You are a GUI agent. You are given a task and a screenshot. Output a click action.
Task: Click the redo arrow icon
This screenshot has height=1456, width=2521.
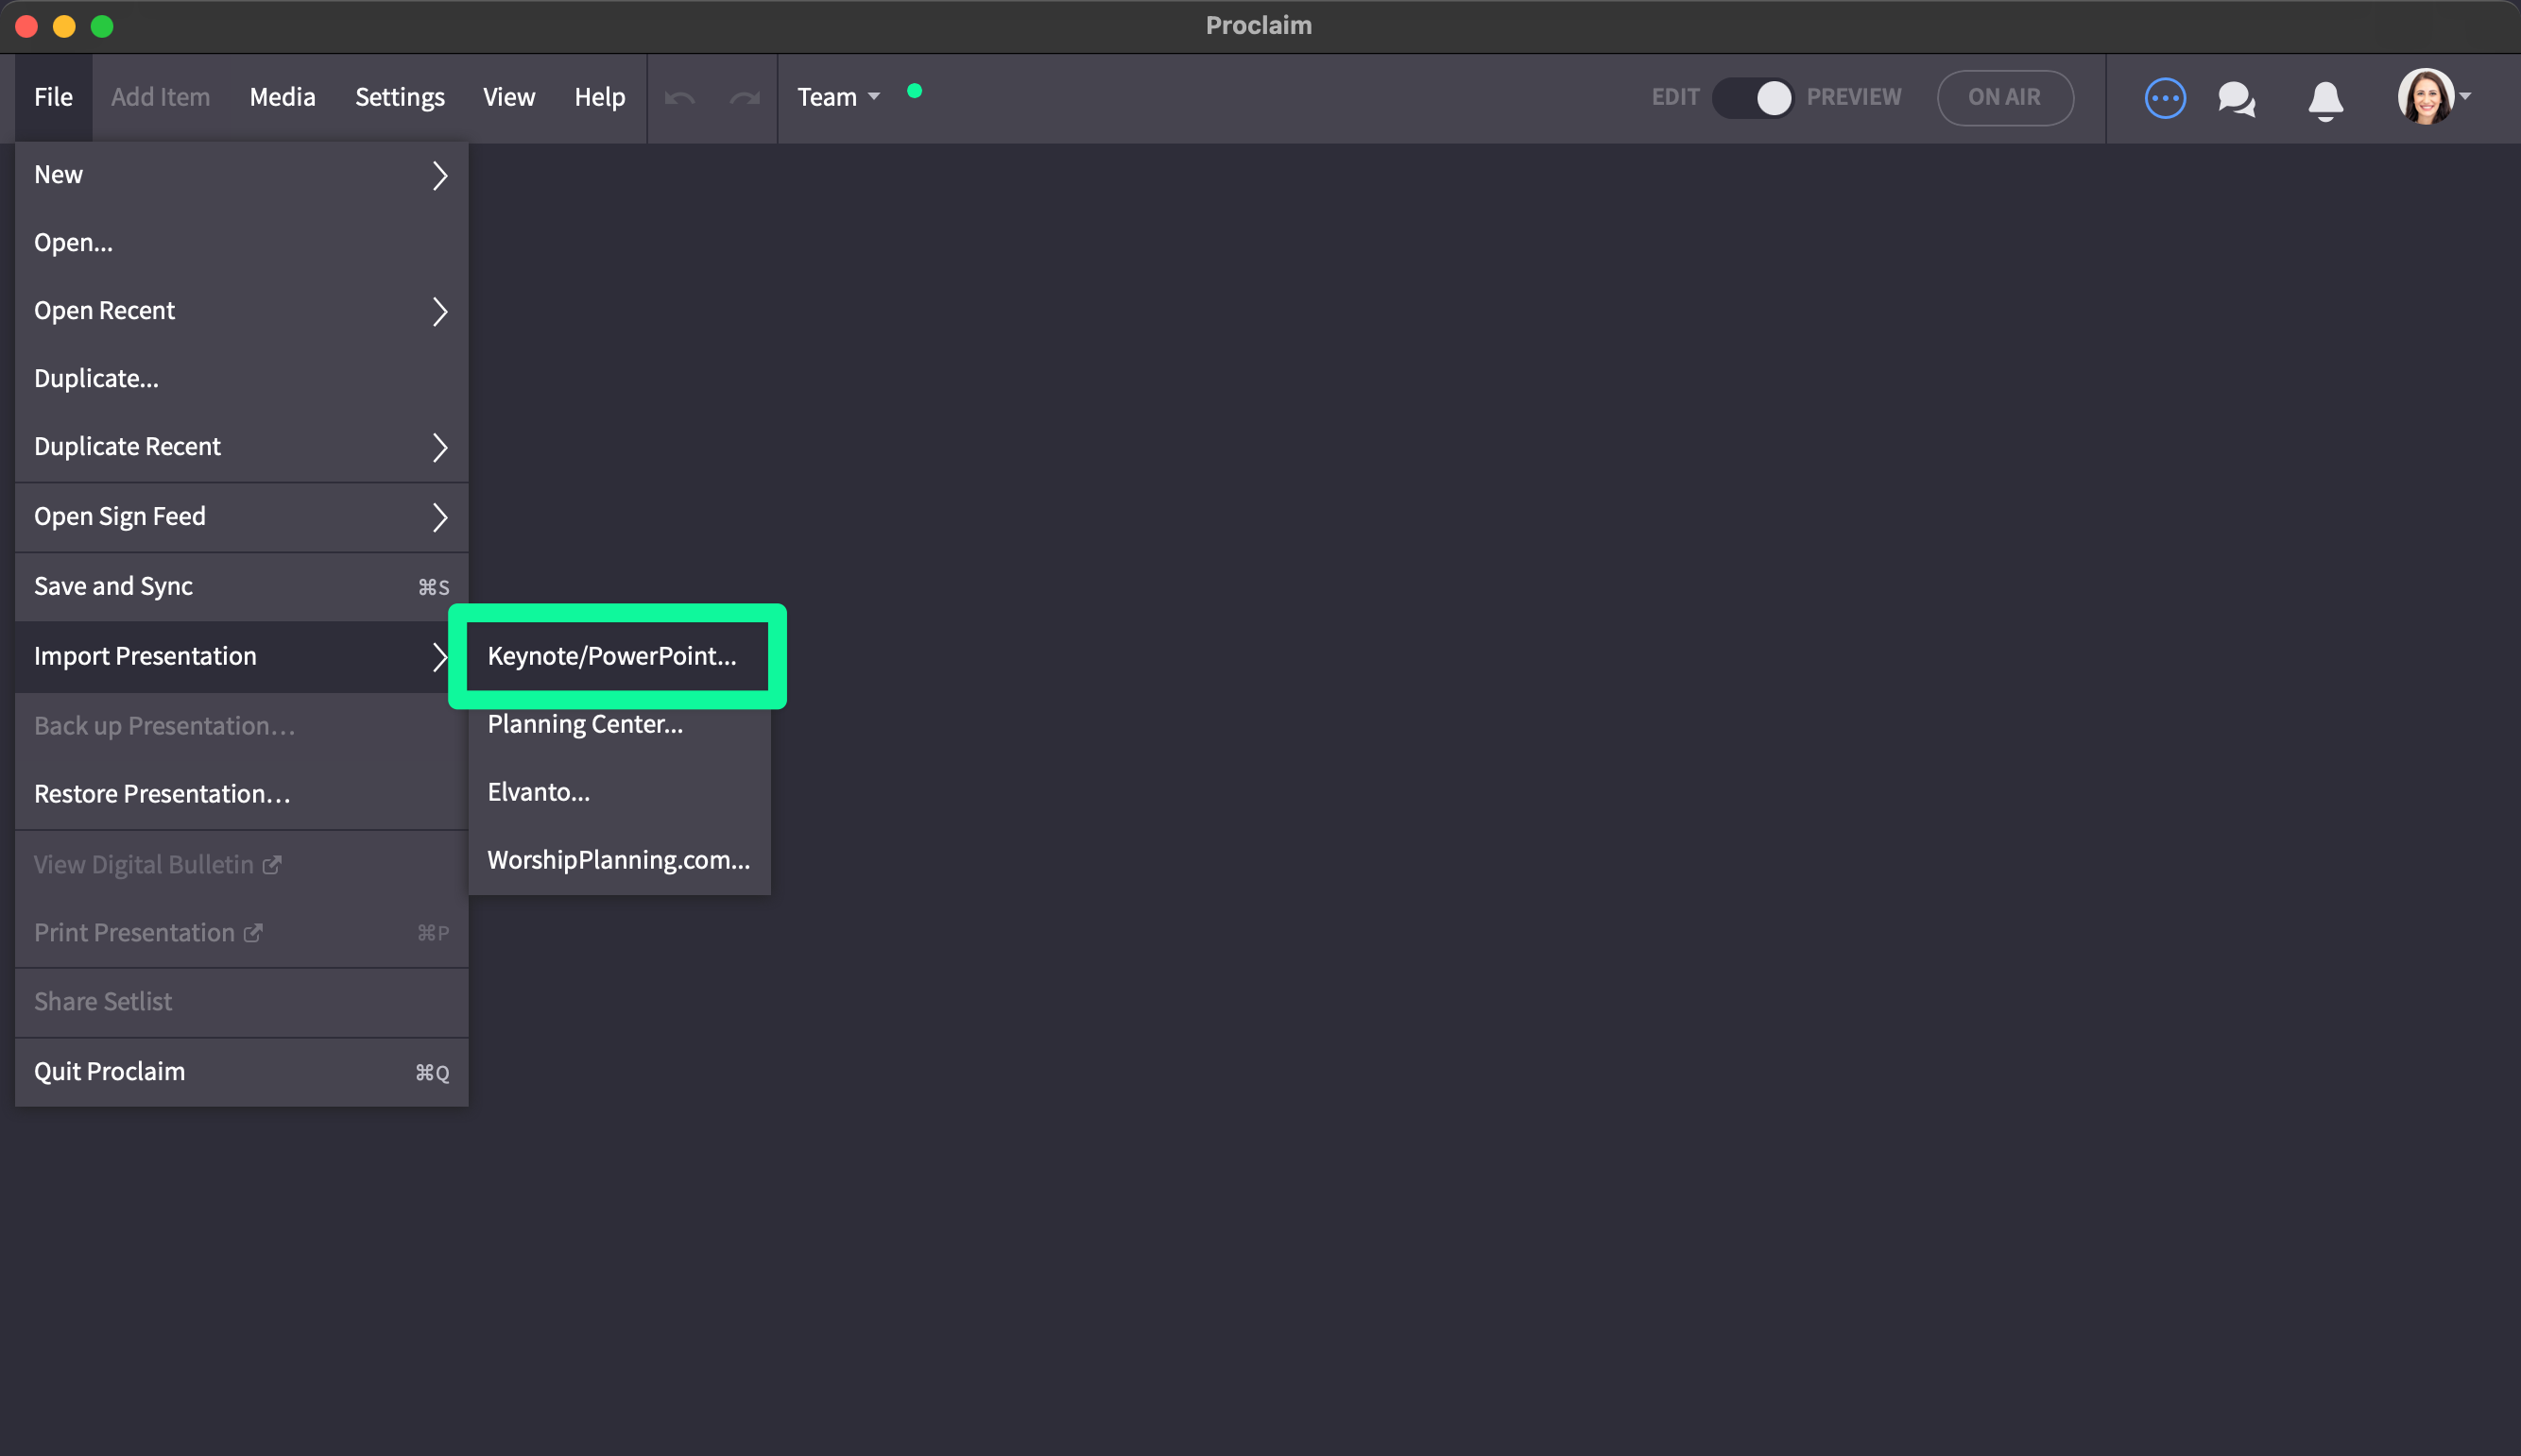746,98
